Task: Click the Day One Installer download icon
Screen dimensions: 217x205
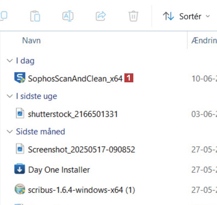Action: pos(20,169)
